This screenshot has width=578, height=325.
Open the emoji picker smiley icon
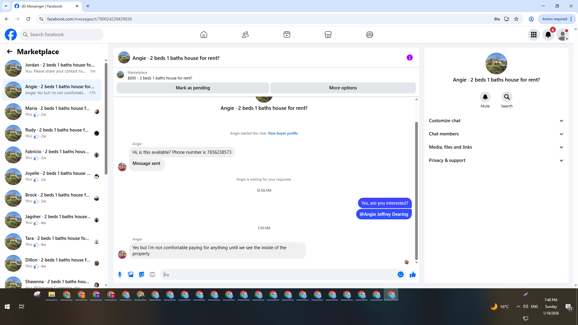(x=400, y=274)
